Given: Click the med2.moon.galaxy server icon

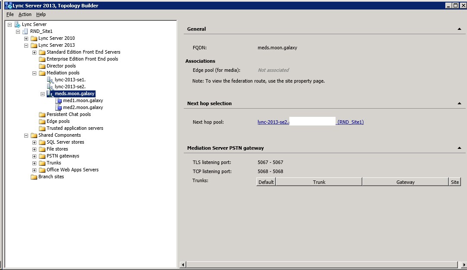Looking at the screenshot, I should (58, 108).
